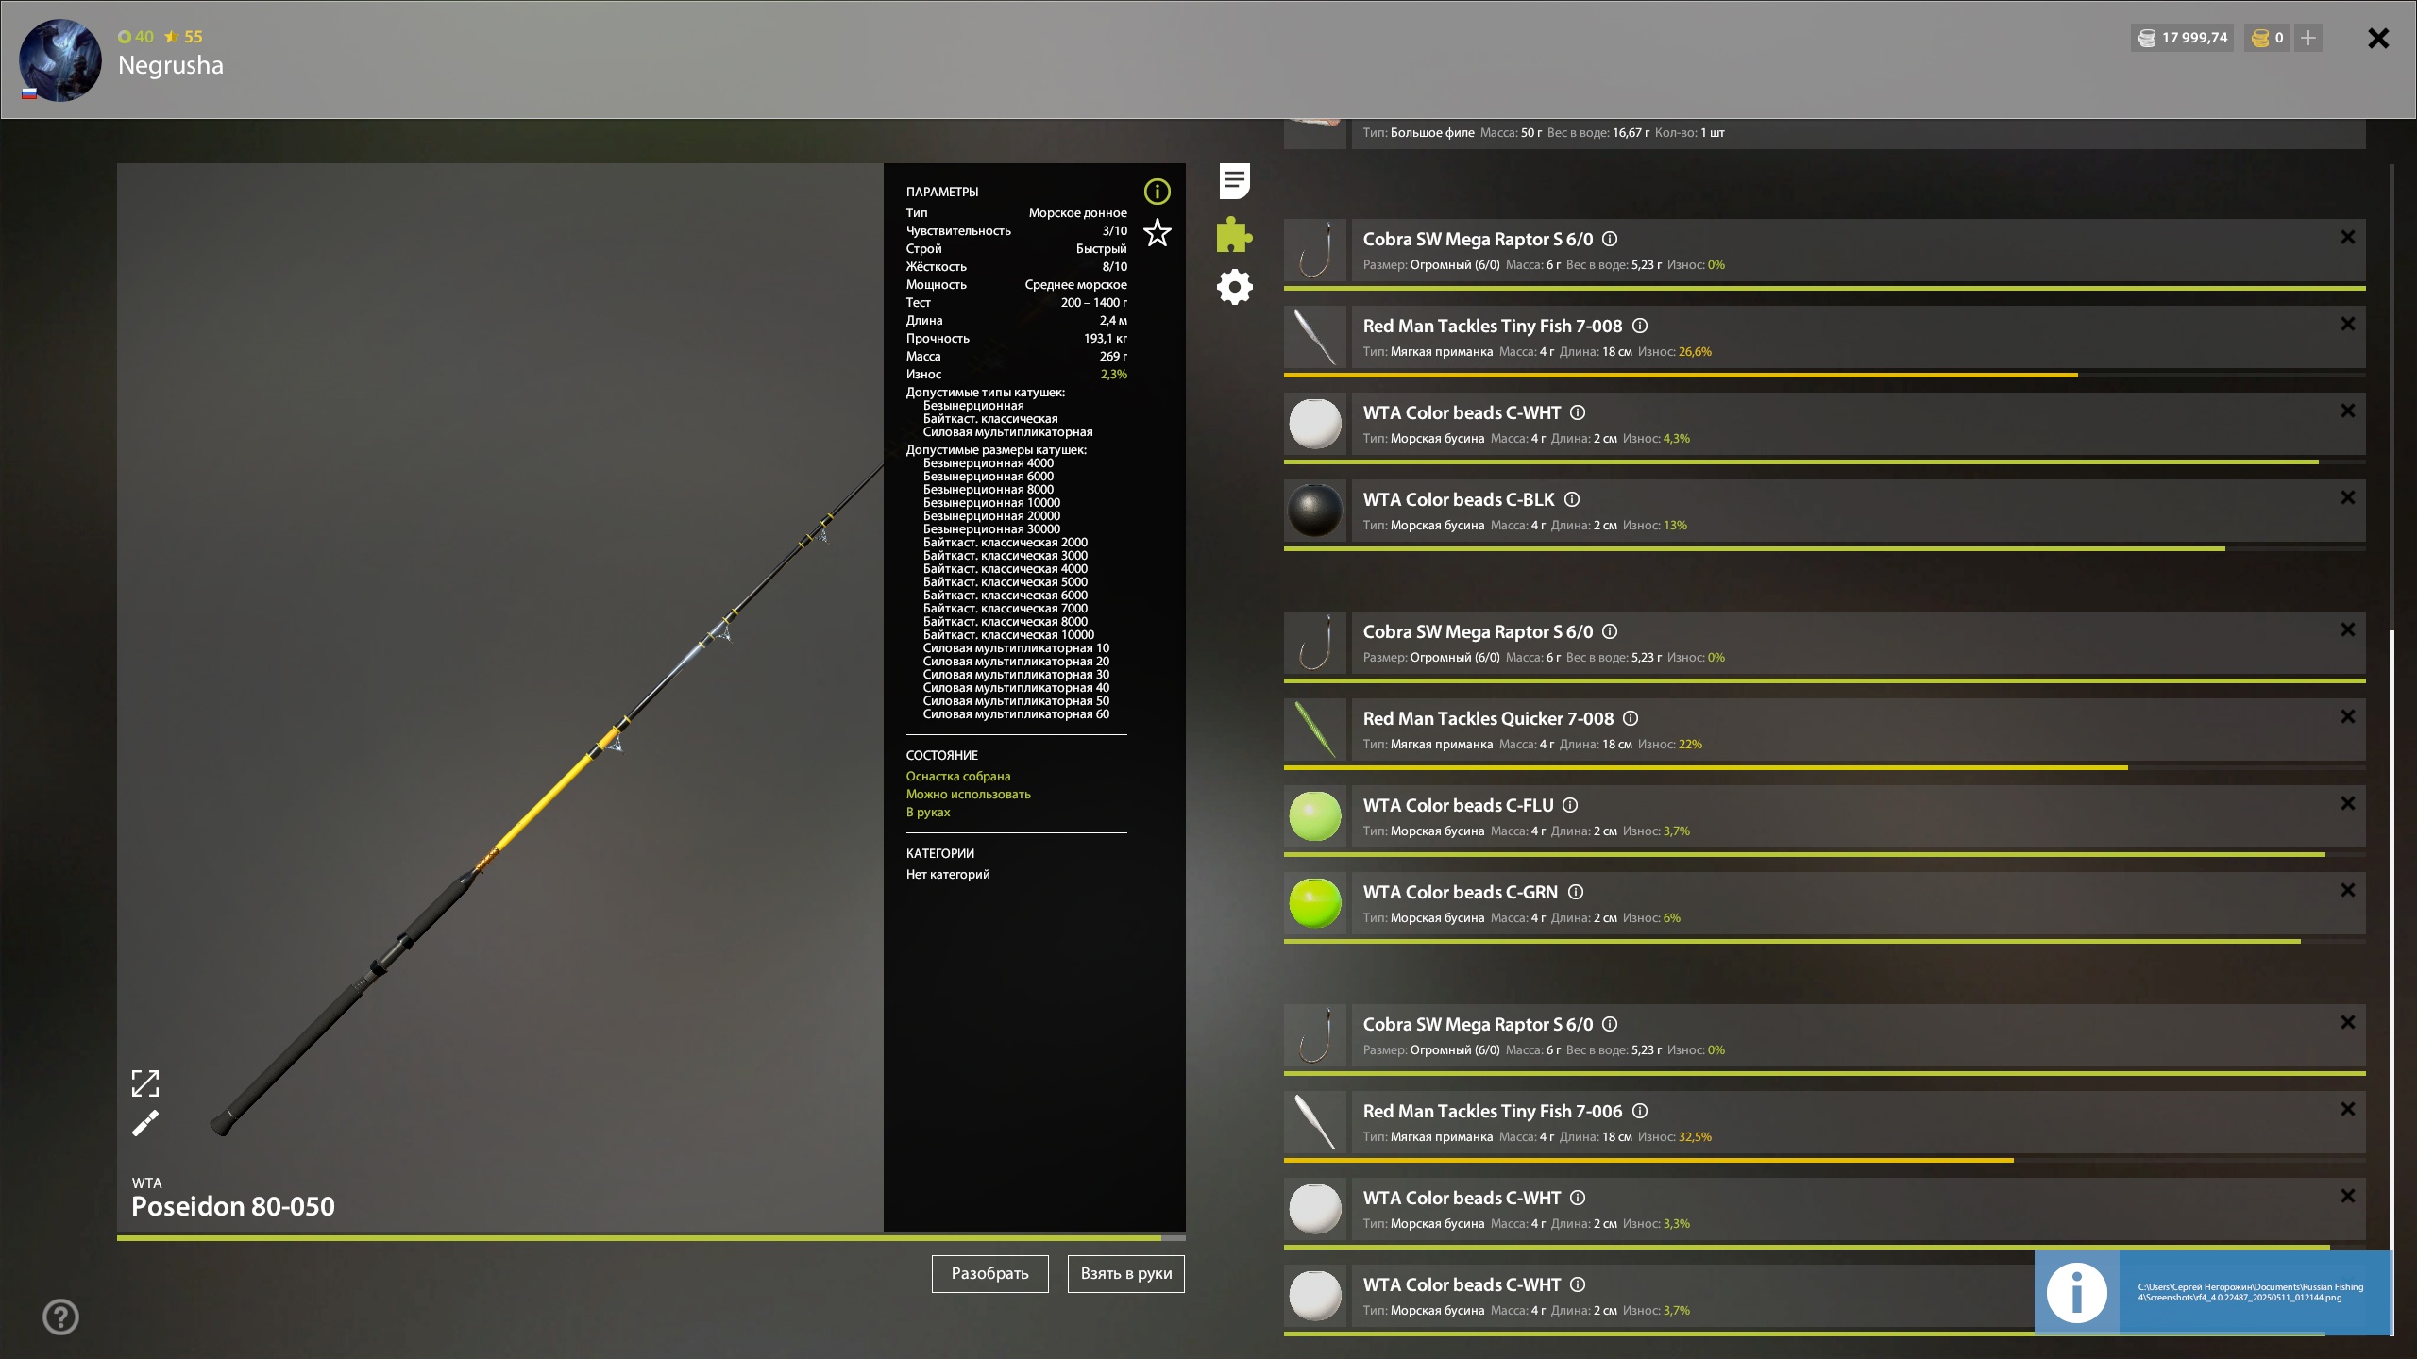Viewport: 2417px width, 1359px height.
Task: Open info for Red Man Tackles Tiny Fish 7-006
Action: pos(1640,1111)
